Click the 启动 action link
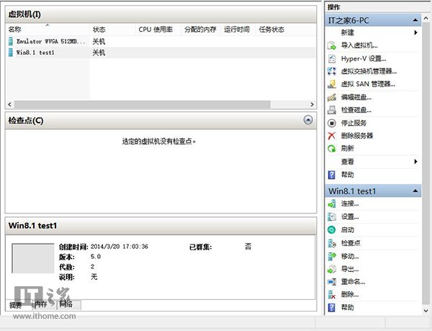Image resolution: width=432 pixels, height=331 pixels. tap(348, 230)
